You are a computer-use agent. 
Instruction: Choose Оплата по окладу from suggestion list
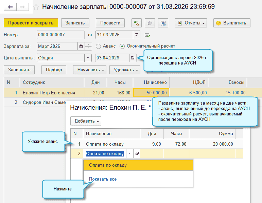tap(108, 165)
